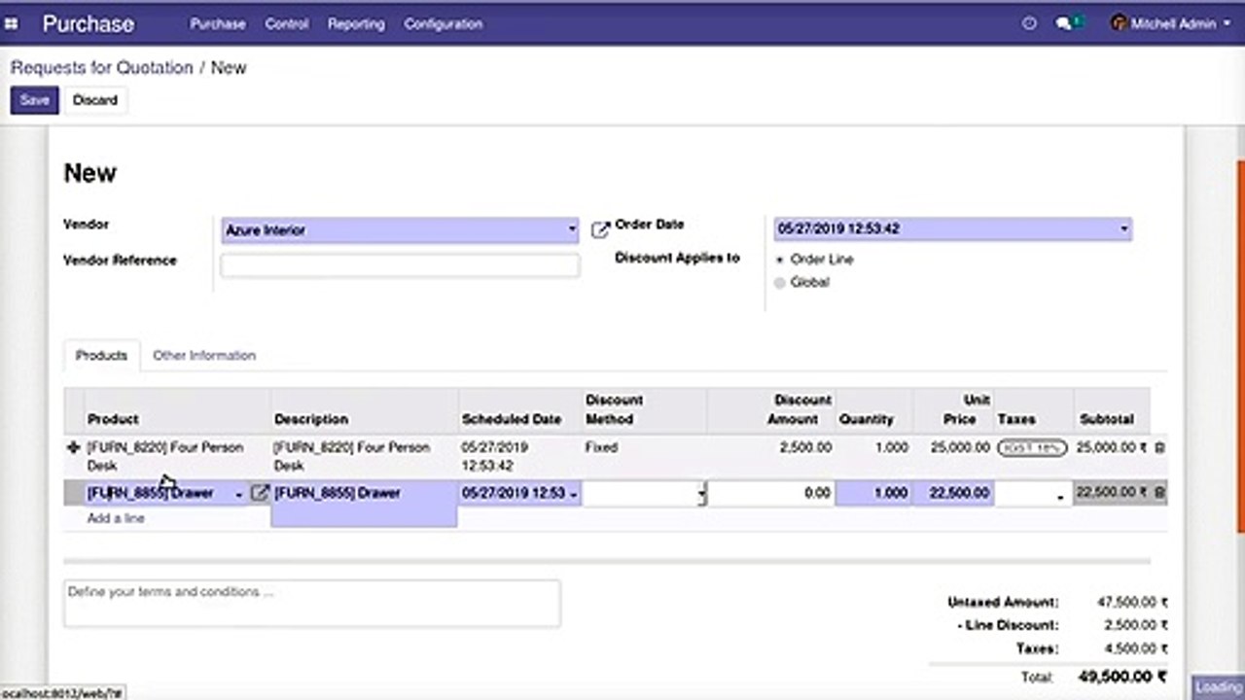Image resolution: width=1245 pixels, height=700 pixels.
Task: Switch to the Other Information tab
Action: click(204, 356)
